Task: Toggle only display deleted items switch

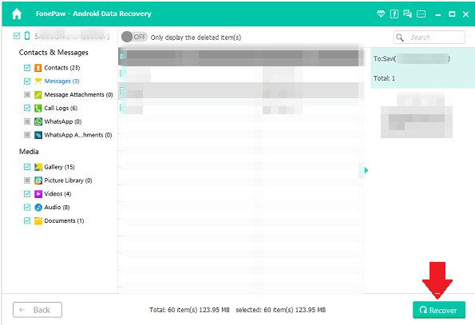Action: click(x=134, y=37)
